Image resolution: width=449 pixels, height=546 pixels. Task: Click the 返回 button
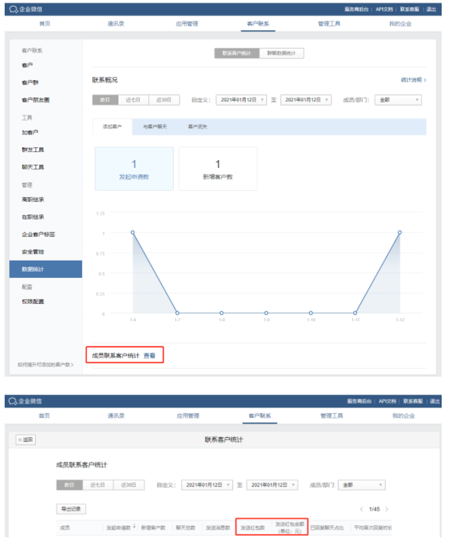[x=26, y=440]
